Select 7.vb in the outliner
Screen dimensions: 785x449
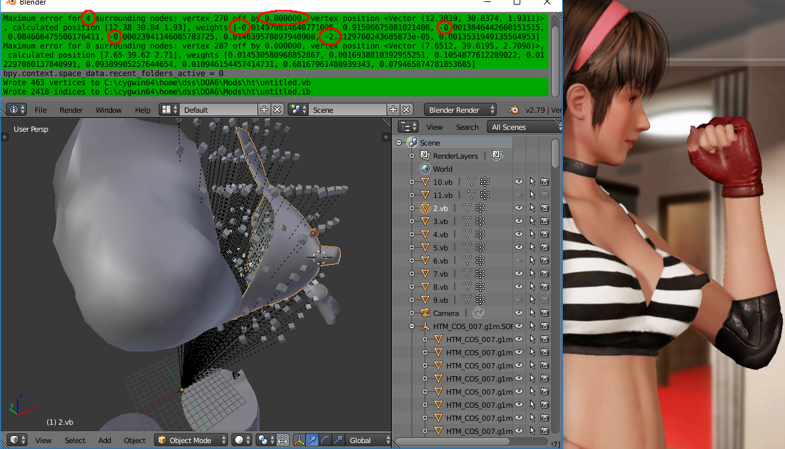click(x=440, y=274)
